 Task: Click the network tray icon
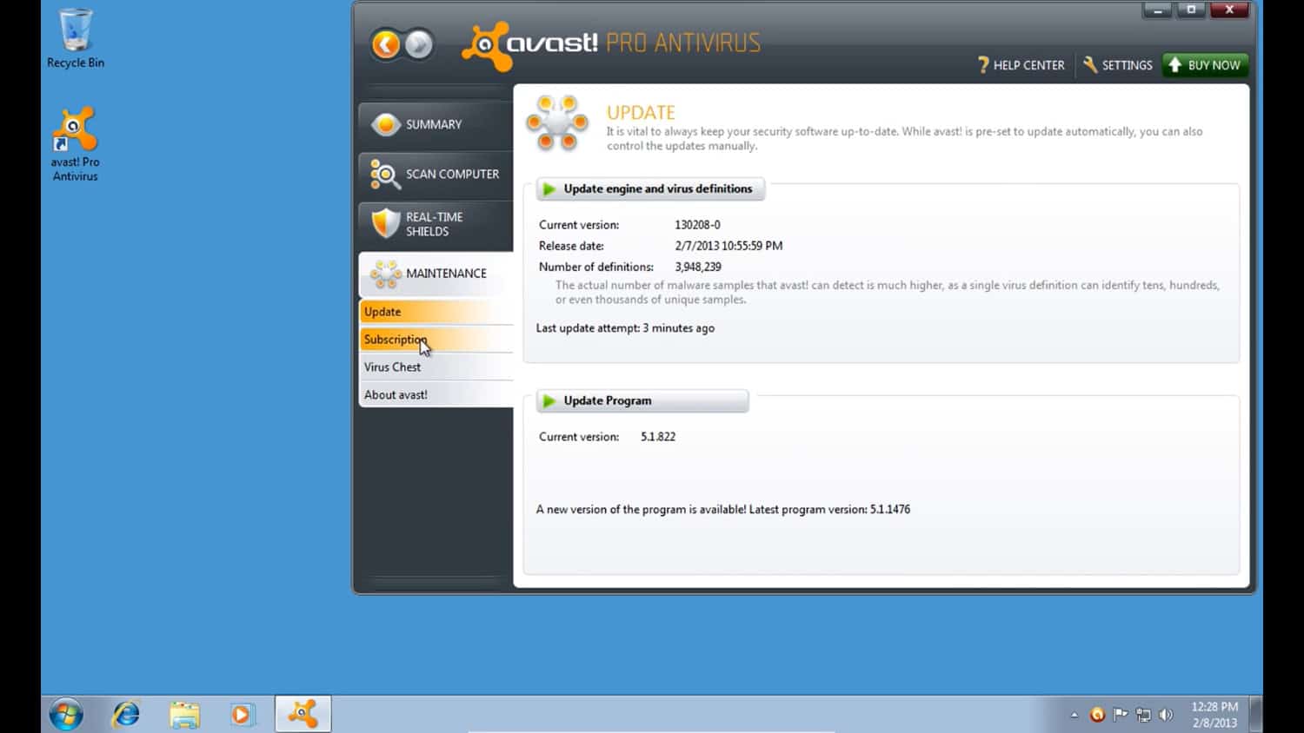point(1143,715)
